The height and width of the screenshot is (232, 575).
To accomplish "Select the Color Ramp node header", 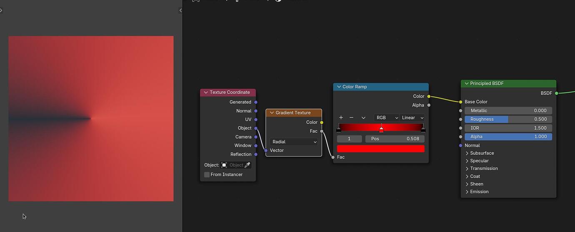I will 381,87.
